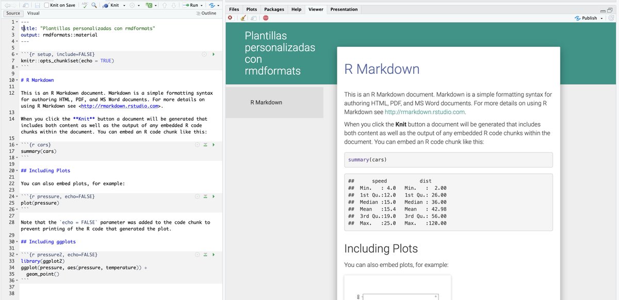Click Publish button in Viewer pane
The width and height of the screenshot is (619, 300).
[585, 18]
